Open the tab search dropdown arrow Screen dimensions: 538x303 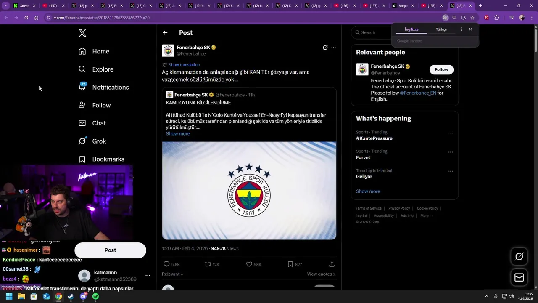(x=5, y=6)
